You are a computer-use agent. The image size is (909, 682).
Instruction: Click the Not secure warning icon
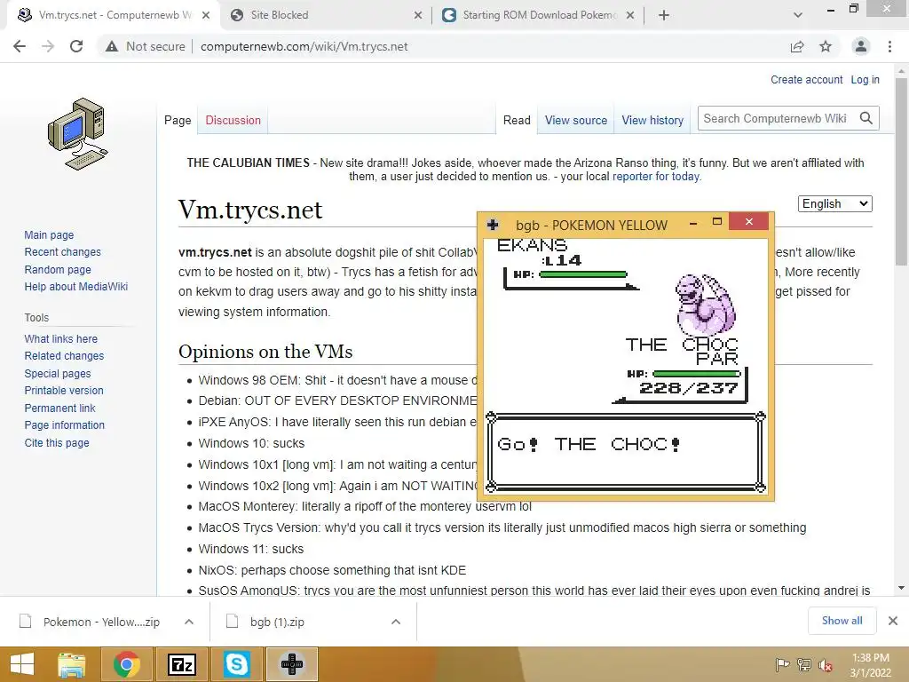[112, 46]
